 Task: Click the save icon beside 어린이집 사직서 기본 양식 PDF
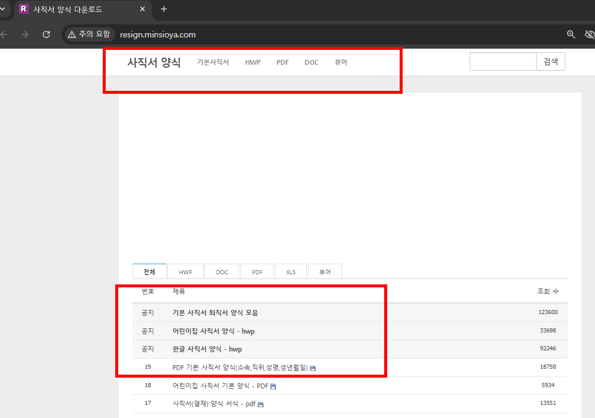pos(273,385)
